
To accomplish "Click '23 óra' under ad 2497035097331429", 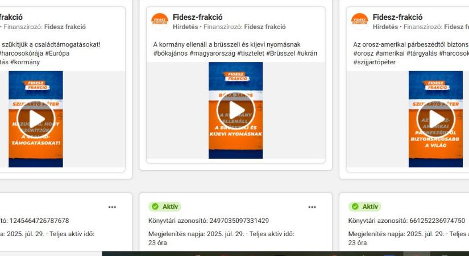I will (157, 243).
